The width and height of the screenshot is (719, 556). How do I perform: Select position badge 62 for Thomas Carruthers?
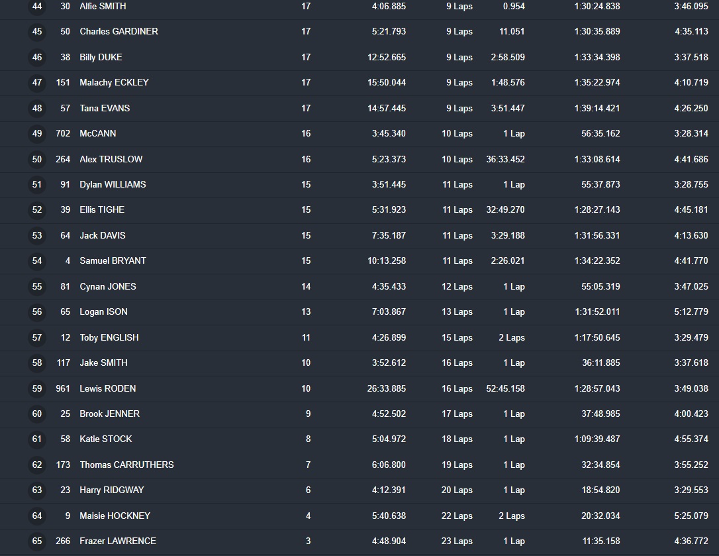pyautogui.click(x=37, y=465)
